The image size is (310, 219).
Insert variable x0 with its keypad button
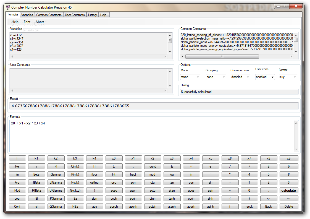tap(114, 158)
